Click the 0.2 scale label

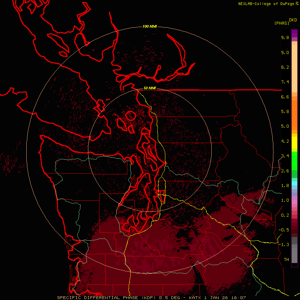285,215
